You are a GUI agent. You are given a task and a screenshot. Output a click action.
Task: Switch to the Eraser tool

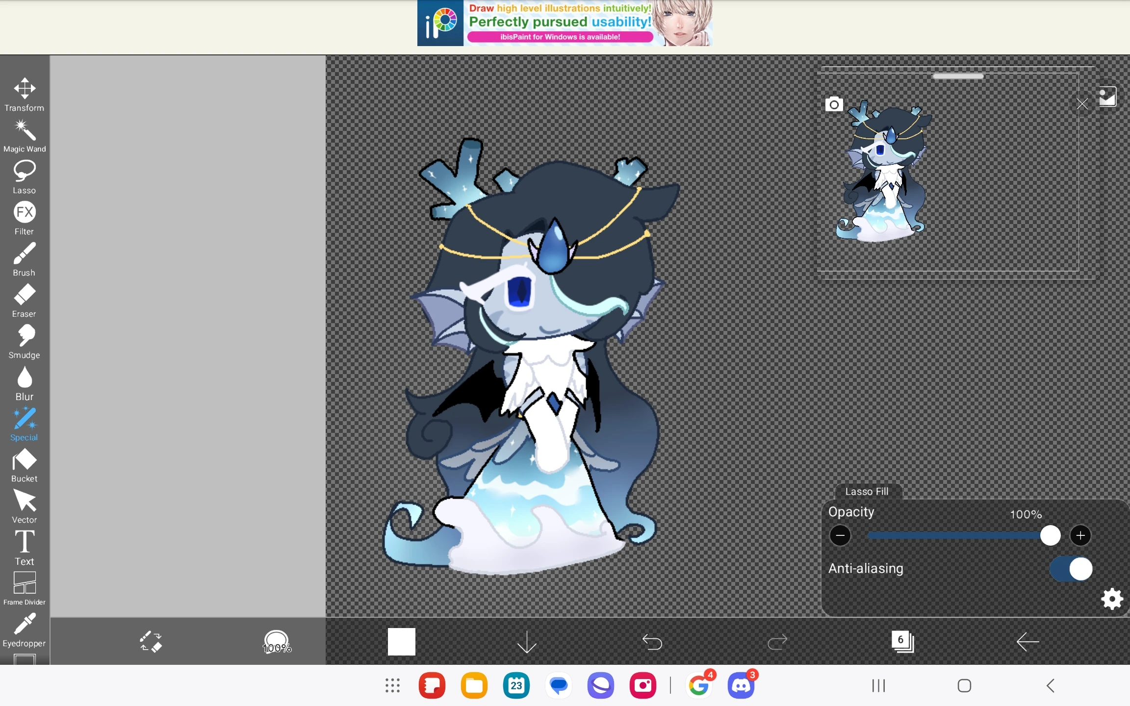click(24, 300)
